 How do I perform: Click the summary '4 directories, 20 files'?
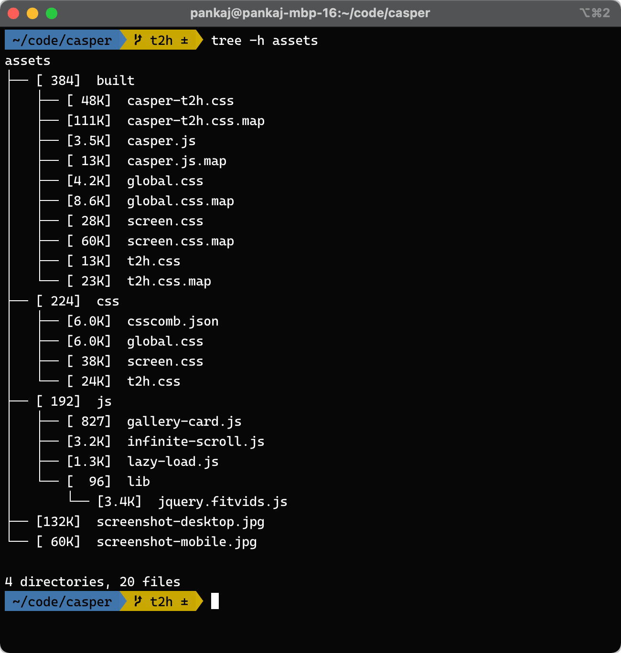tap(93, 582)
